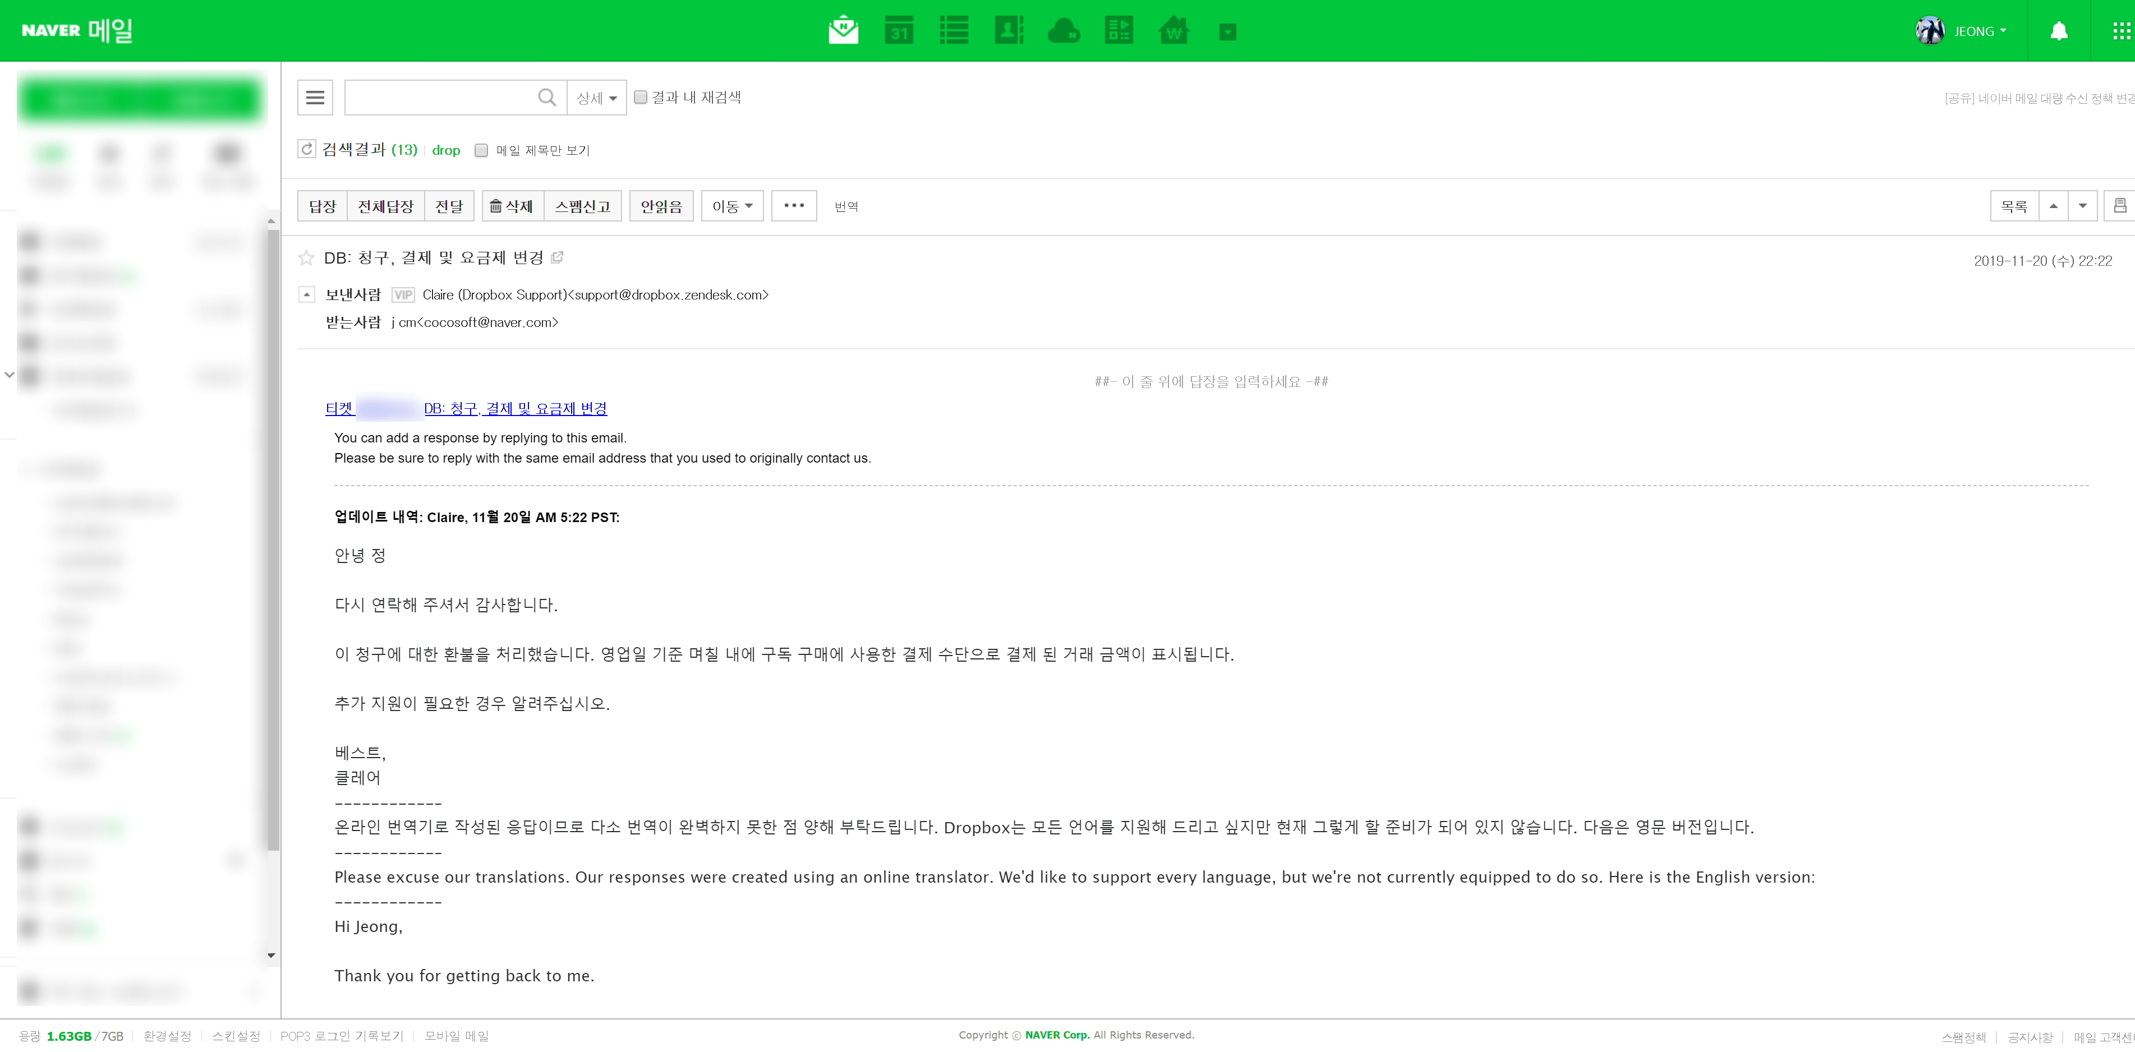Open the Naver Cloud drive icon
The image size is (2135, 1052).
(1064, 31)
